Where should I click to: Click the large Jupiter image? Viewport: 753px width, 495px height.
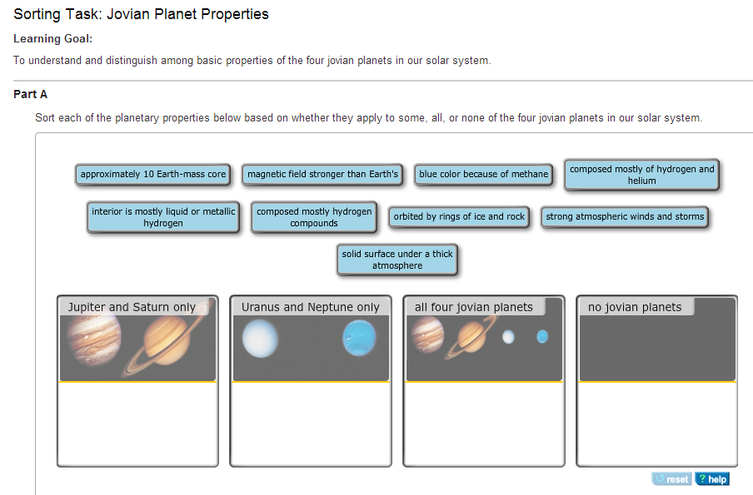(93, 339)
